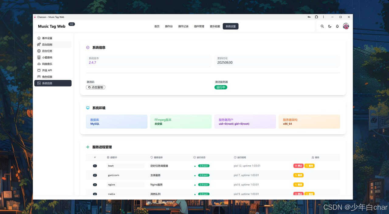Toggle dark mode with moon icon
Viewport: 389px width, 214px height.
click(330, 26)
